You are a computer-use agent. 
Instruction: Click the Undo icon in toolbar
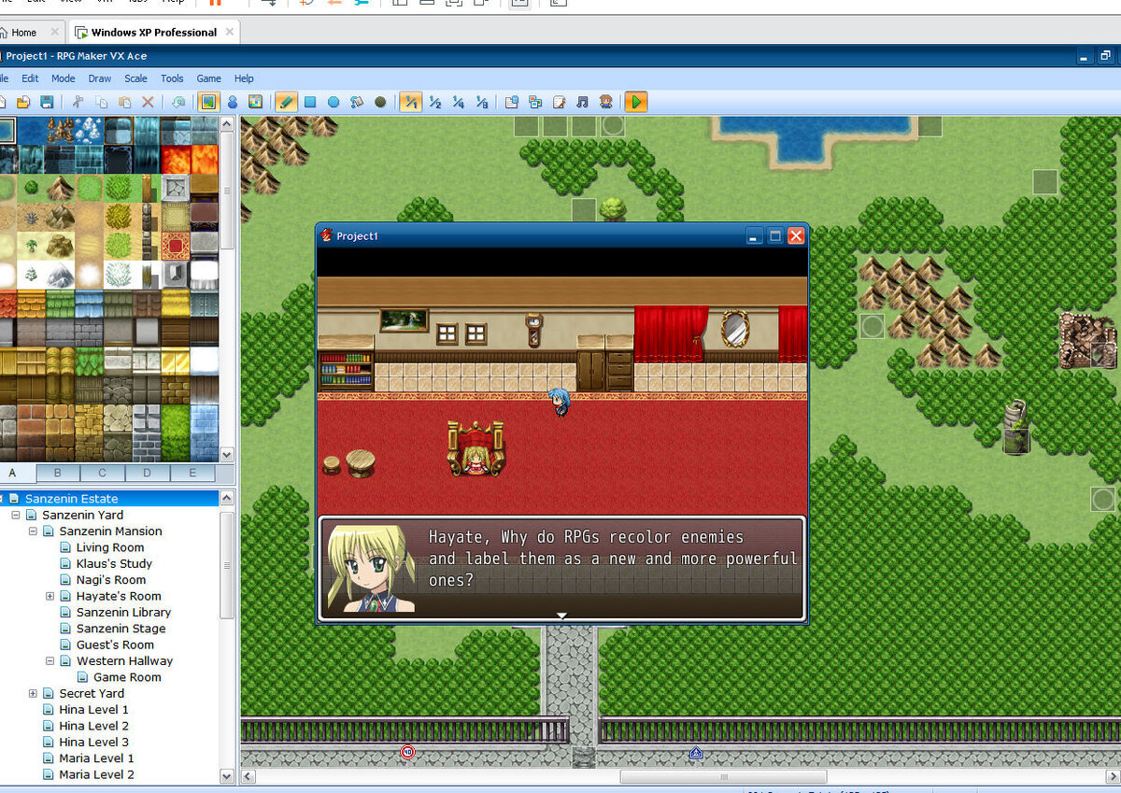click(x=178, y=102)
